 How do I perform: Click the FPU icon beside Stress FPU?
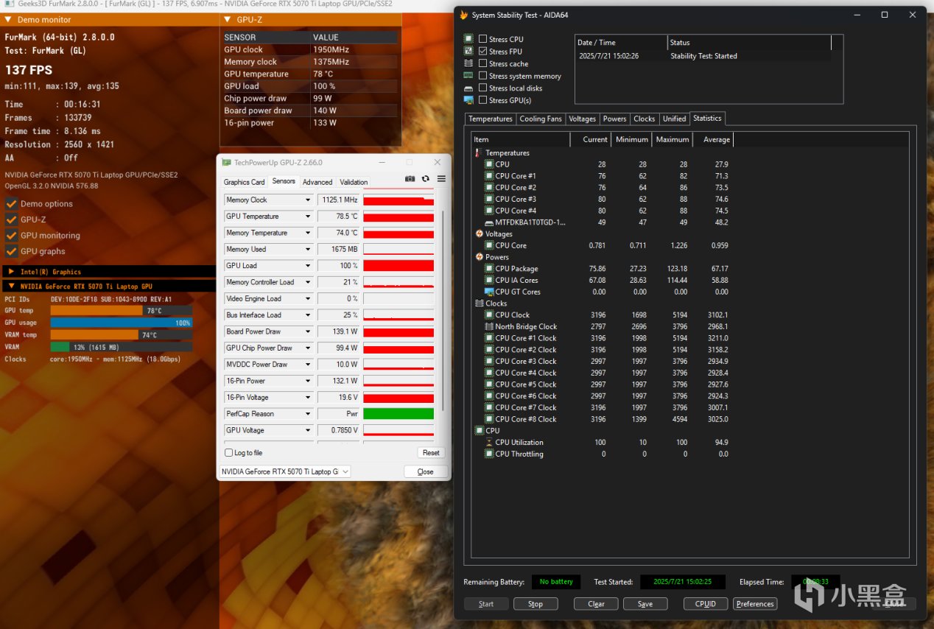(x=468, y=52)
